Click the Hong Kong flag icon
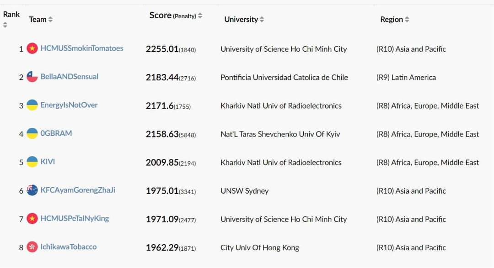Viewport: 494px width, 268px height. click(32, 247)
